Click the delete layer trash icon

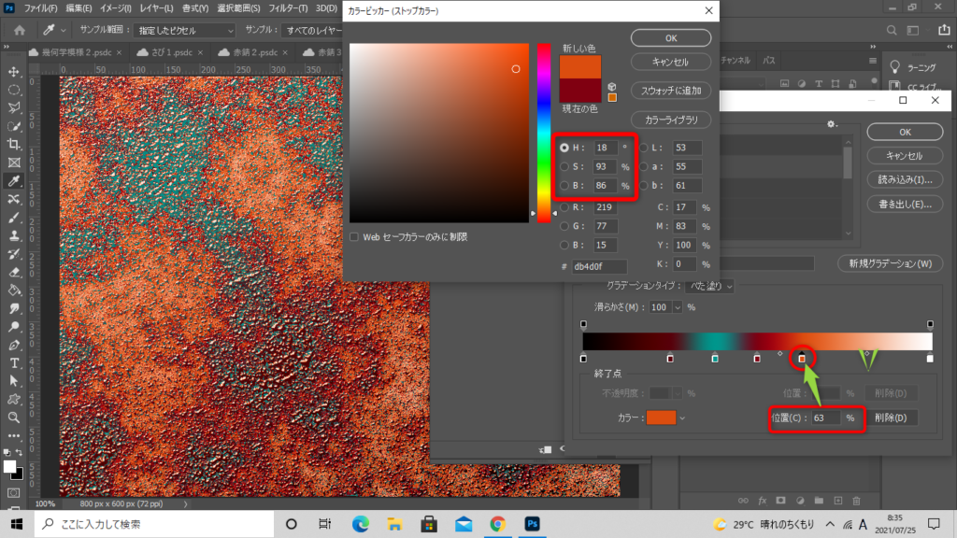[856, 501]
